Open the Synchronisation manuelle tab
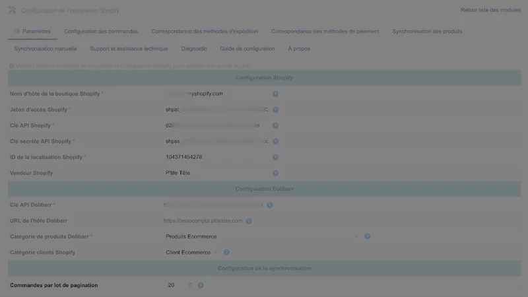The width and height of the screenshot is (528, 297). pyautogui.click(x=46, y=49)
